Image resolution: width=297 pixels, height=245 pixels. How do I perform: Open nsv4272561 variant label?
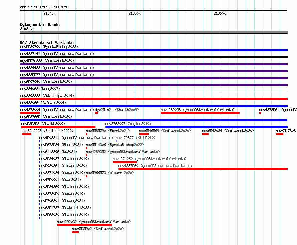278,110
